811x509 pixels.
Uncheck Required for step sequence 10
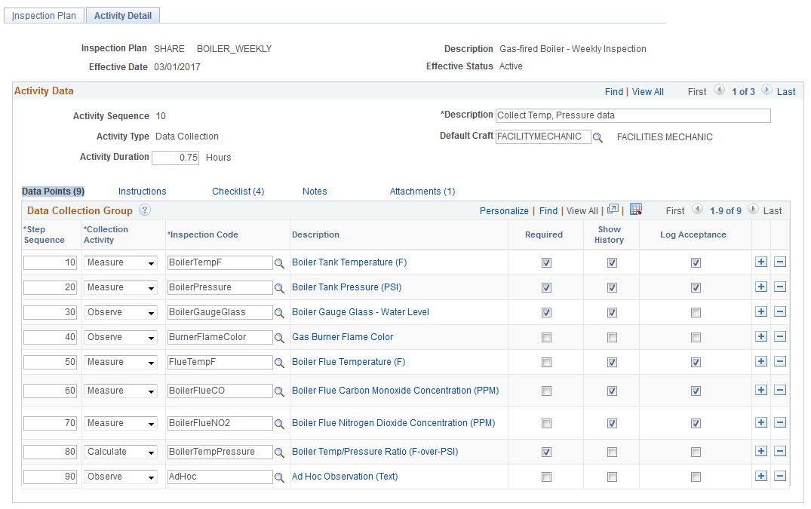[545, 262]
